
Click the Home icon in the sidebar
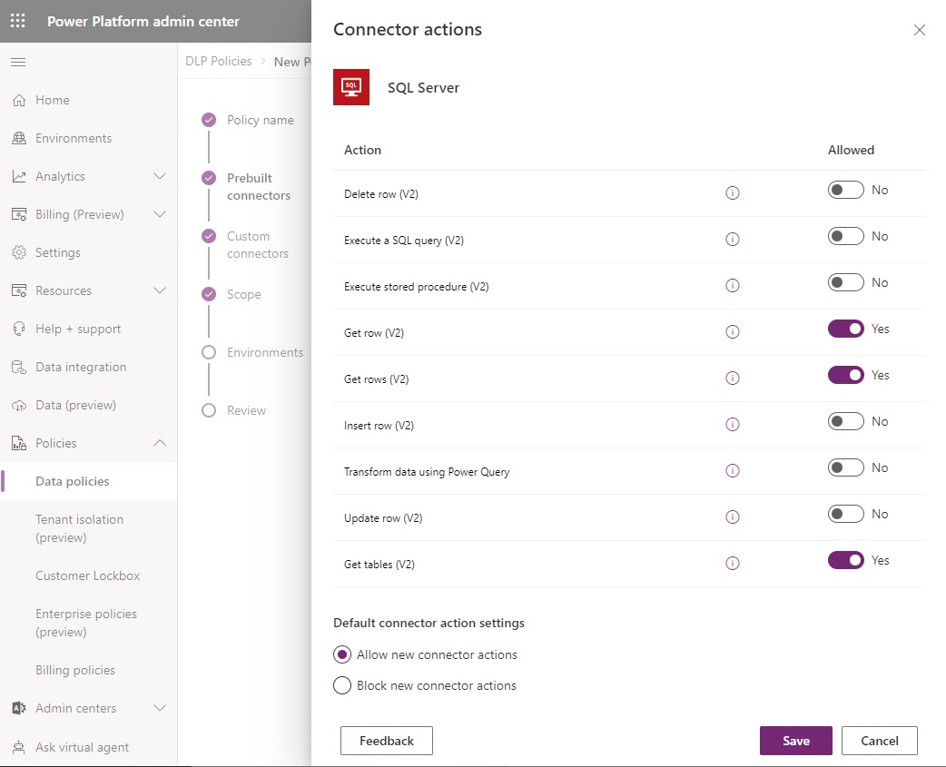tap(18, 100)
